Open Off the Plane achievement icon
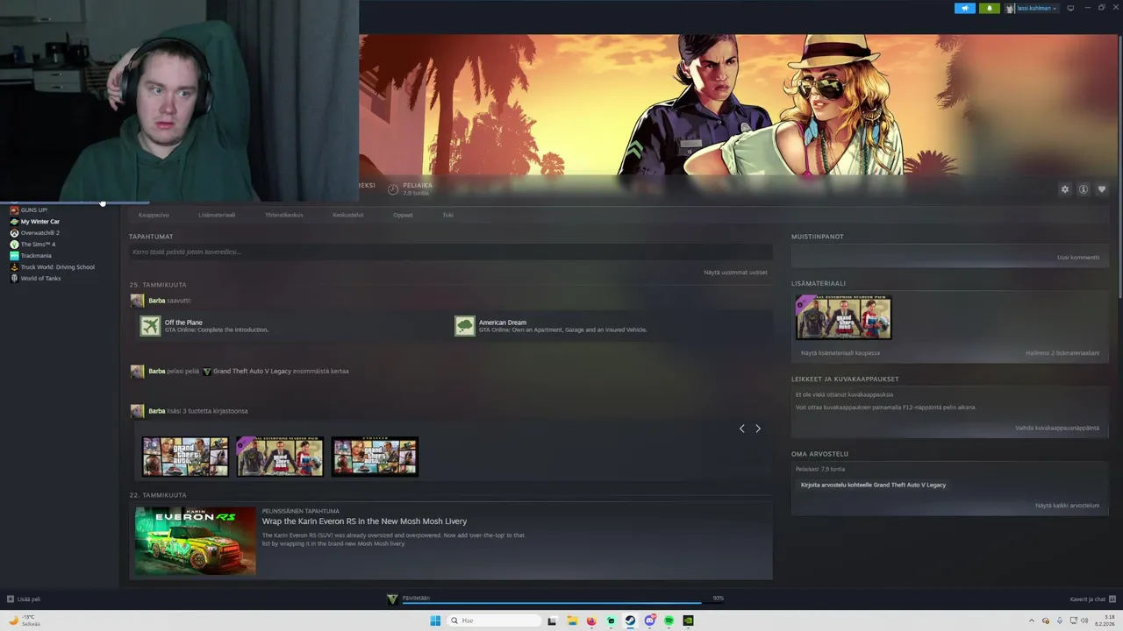Viewport: 1123px width, 631px height. [x=150, y=326]
